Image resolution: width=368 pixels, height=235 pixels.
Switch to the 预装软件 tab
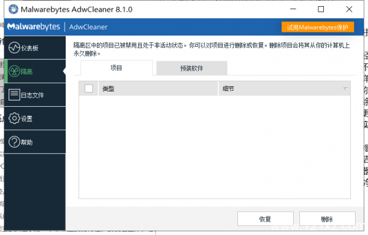(x=192, y=68)
